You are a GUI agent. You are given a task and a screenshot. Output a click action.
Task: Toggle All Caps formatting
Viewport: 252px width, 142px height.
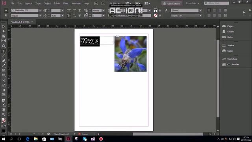[69, 10]
